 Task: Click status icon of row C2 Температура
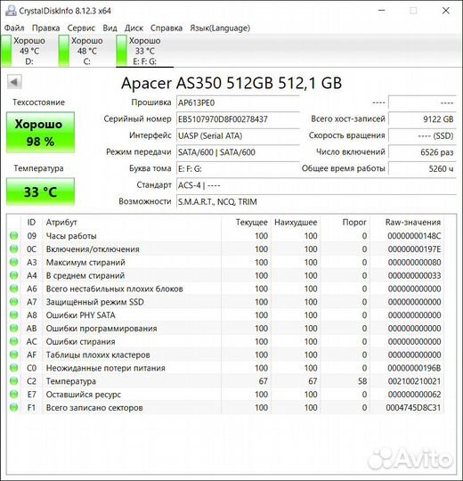pyautogui.click(x=13, y=380)
